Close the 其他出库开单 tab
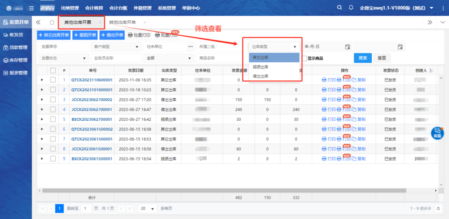This screenshot has height=219, width=449. (x=145, y=22)
